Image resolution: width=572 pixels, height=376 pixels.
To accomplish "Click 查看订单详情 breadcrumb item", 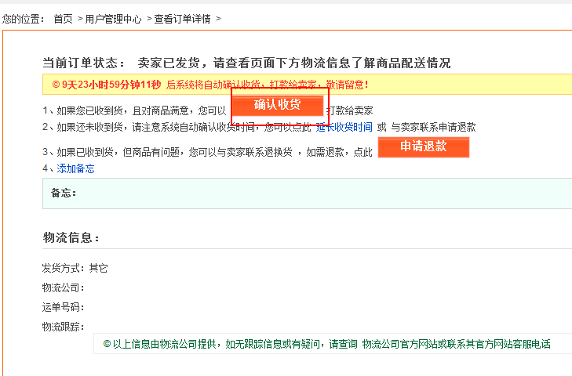I will pos(182,19).
